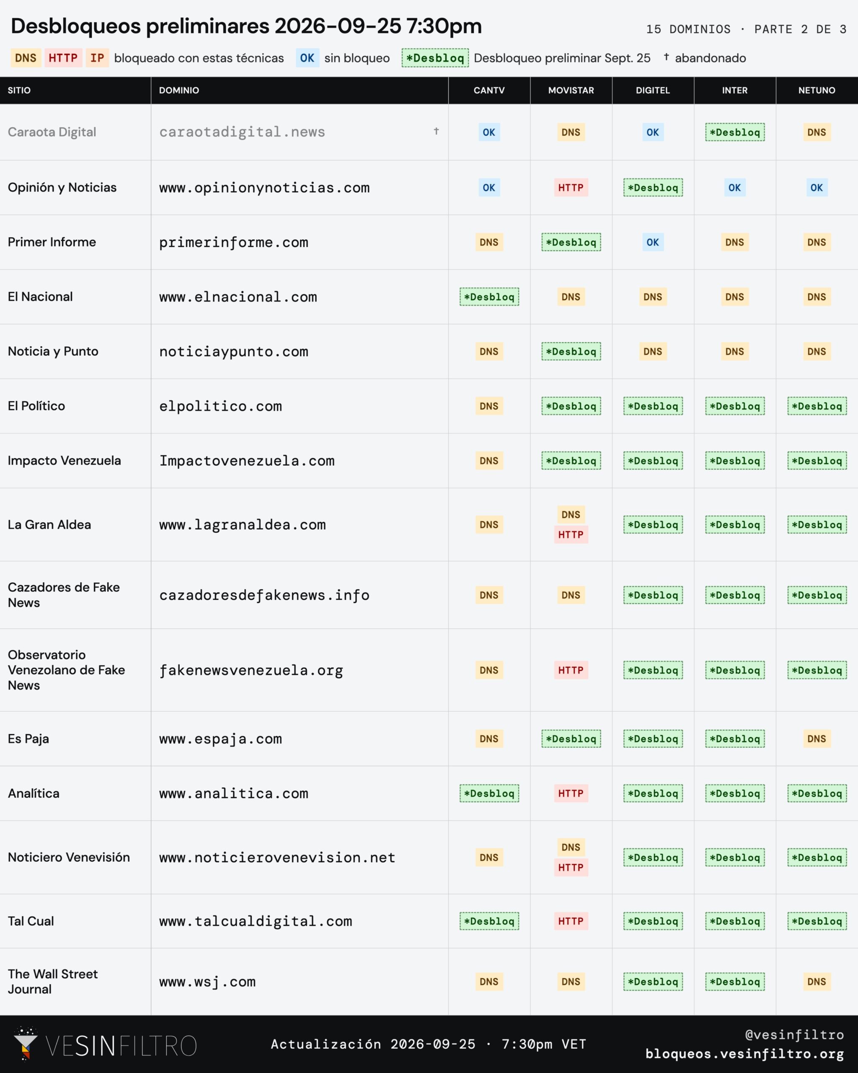Click Tal Cual's HTTP badge under MOVISTAR
The width and height of the screenshot is (858, 1073).
click(571, 921)
